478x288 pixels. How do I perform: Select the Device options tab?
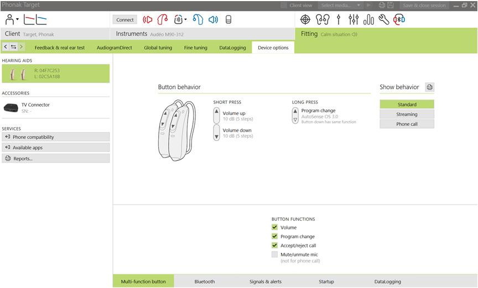[273, 48]
